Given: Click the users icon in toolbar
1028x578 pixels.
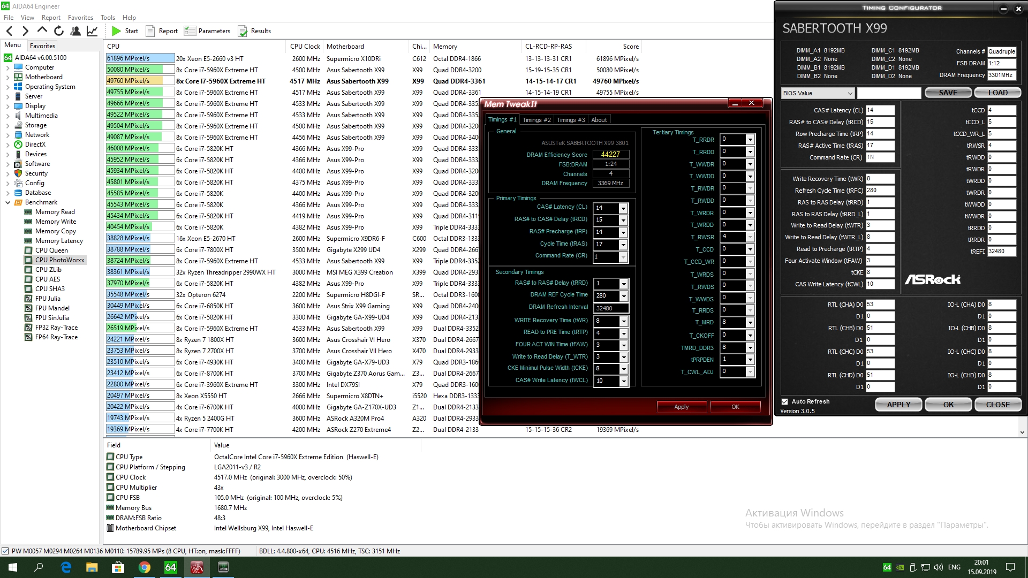Looking at the screenshot, I should click(75, 31).
